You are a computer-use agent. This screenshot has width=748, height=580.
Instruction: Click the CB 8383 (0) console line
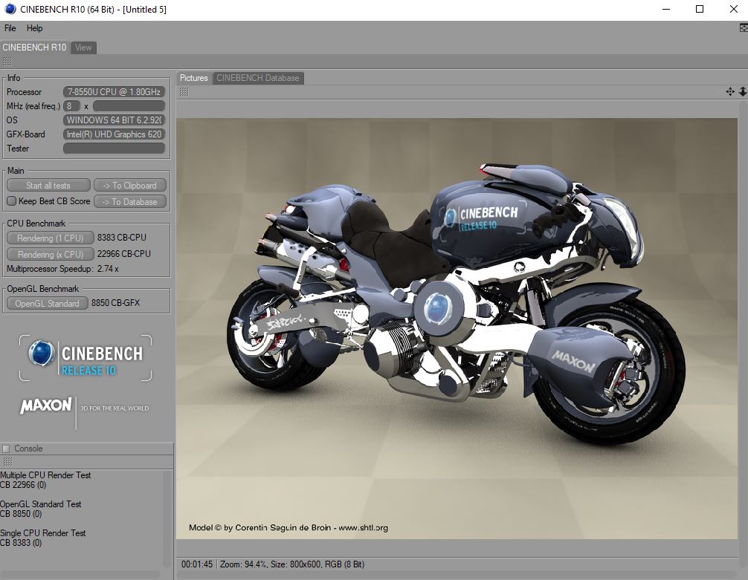pyautogui.click(x=21, y=543)
